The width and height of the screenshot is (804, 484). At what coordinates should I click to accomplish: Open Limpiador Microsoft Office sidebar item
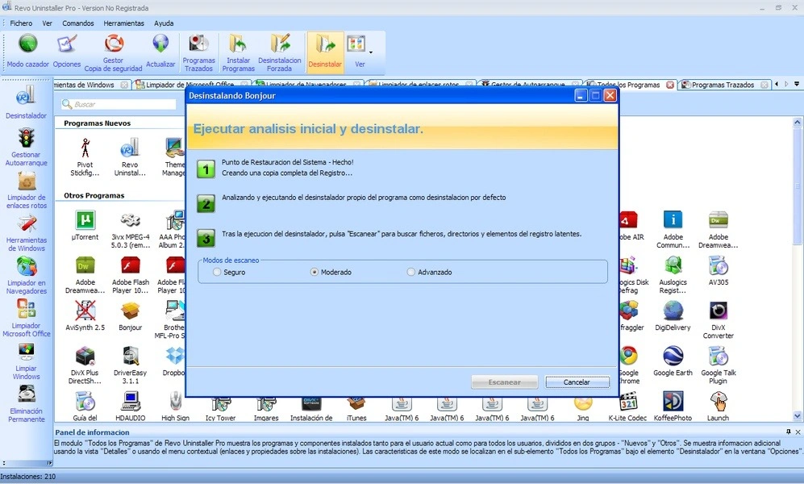(27, 319)
